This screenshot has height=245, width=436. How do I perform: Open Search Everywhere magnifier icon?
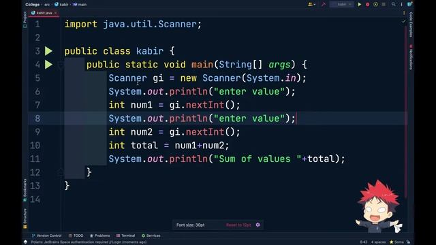pyautogui.click(x=394, y=5)
